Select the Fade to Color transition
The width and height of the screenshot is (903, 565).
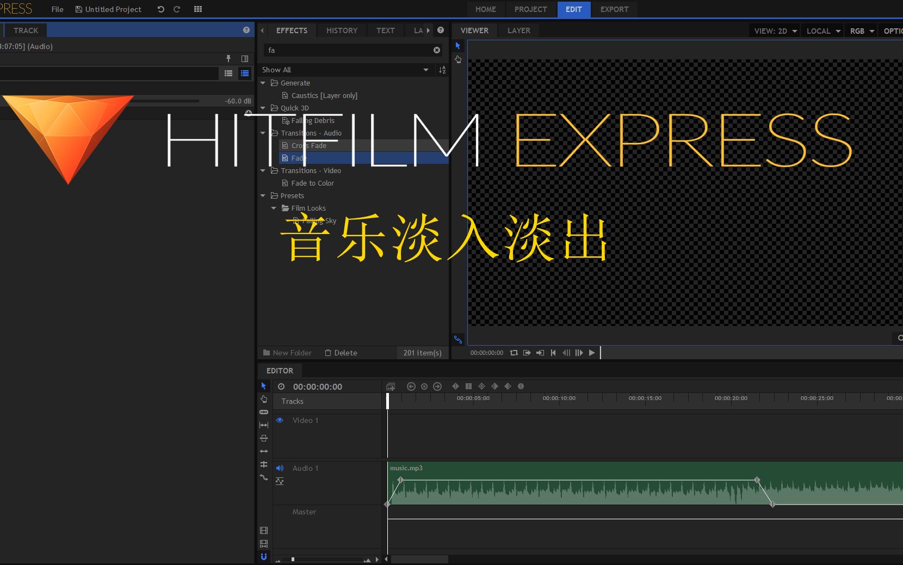312,183
